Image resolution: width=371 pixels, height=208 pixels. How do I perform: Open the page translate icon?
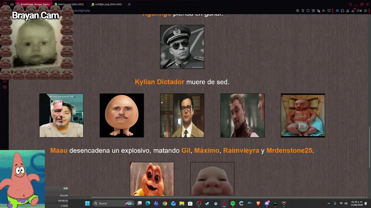point(319,11)
